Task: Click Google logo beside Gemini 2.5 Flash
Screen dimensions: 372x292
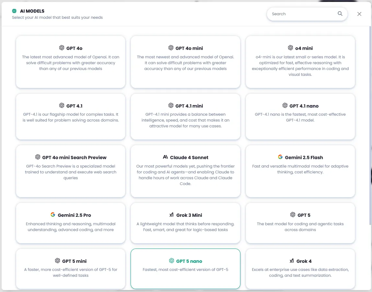Action: [x=280, y=157]
